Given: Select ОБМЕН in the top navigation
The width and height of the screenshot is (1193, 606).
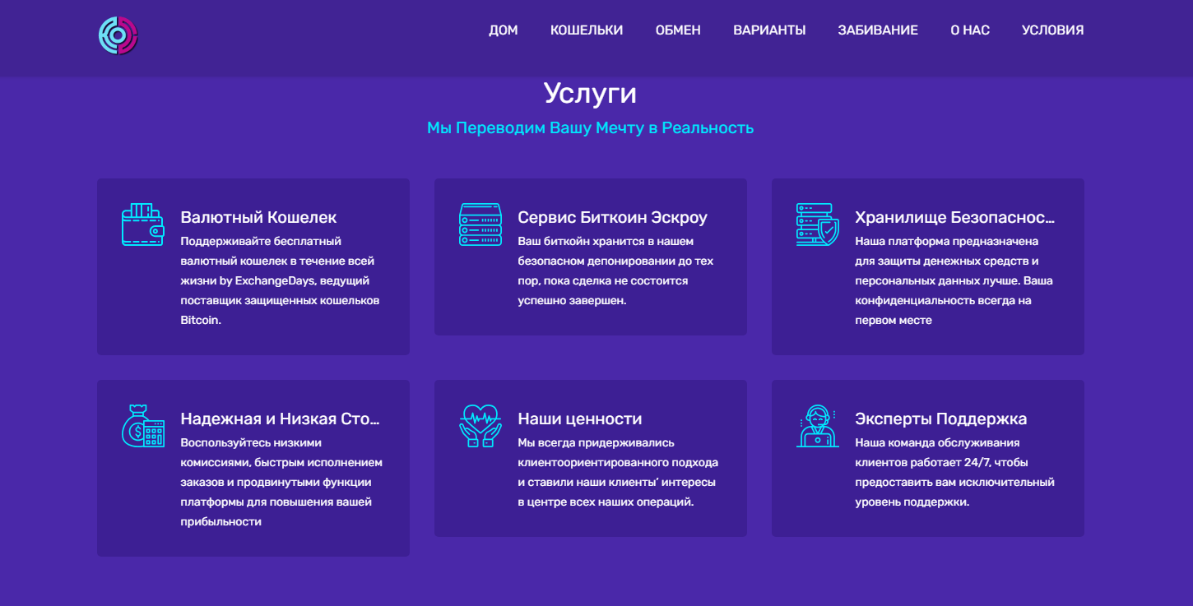Looking at the screenshot, I should [678, 30].
